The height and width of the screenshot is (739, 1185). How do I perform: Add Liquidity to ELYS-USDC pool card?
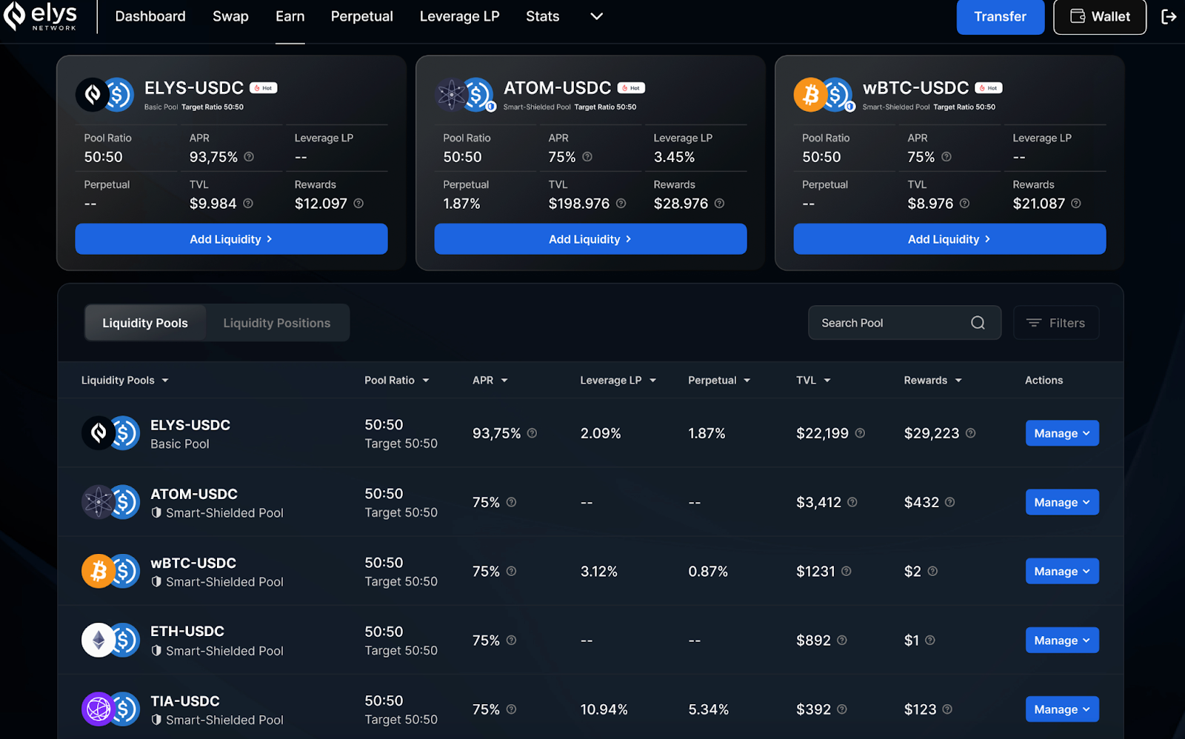pyautogui.click(x=231, y=239)
